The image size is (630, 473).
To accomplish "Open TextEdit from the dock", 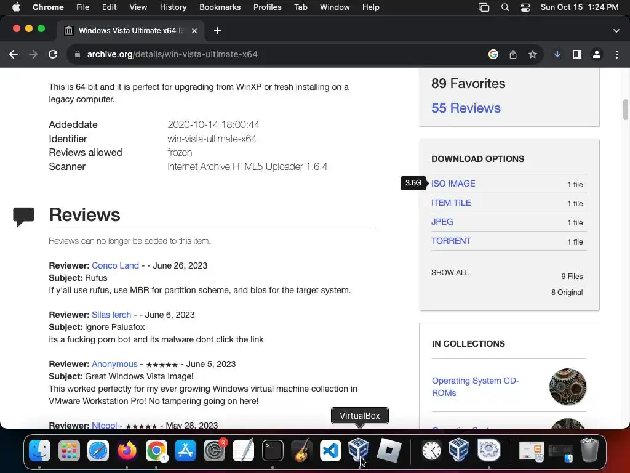I will point(244,450).
